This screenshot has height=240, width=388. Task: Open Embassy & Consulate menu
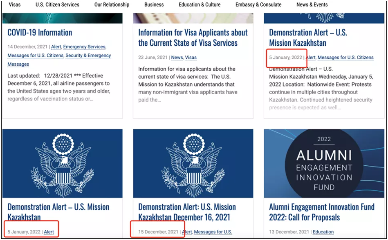tap(258, 4)
